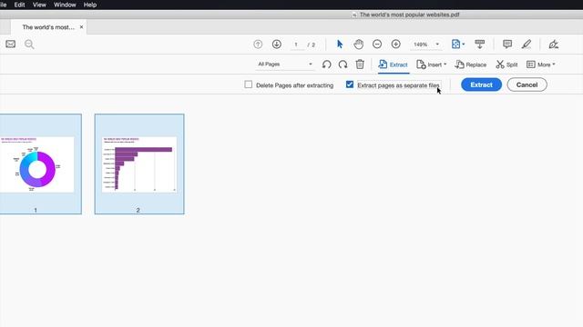Viewport: 583px width, 327px height.
Task: Zoom out with minus icon
Action: (x=377, y=45)
